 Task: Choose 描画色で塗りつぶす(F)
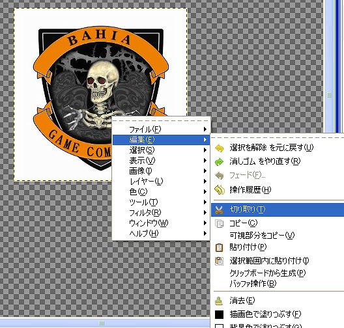click(x=278, y=314)
